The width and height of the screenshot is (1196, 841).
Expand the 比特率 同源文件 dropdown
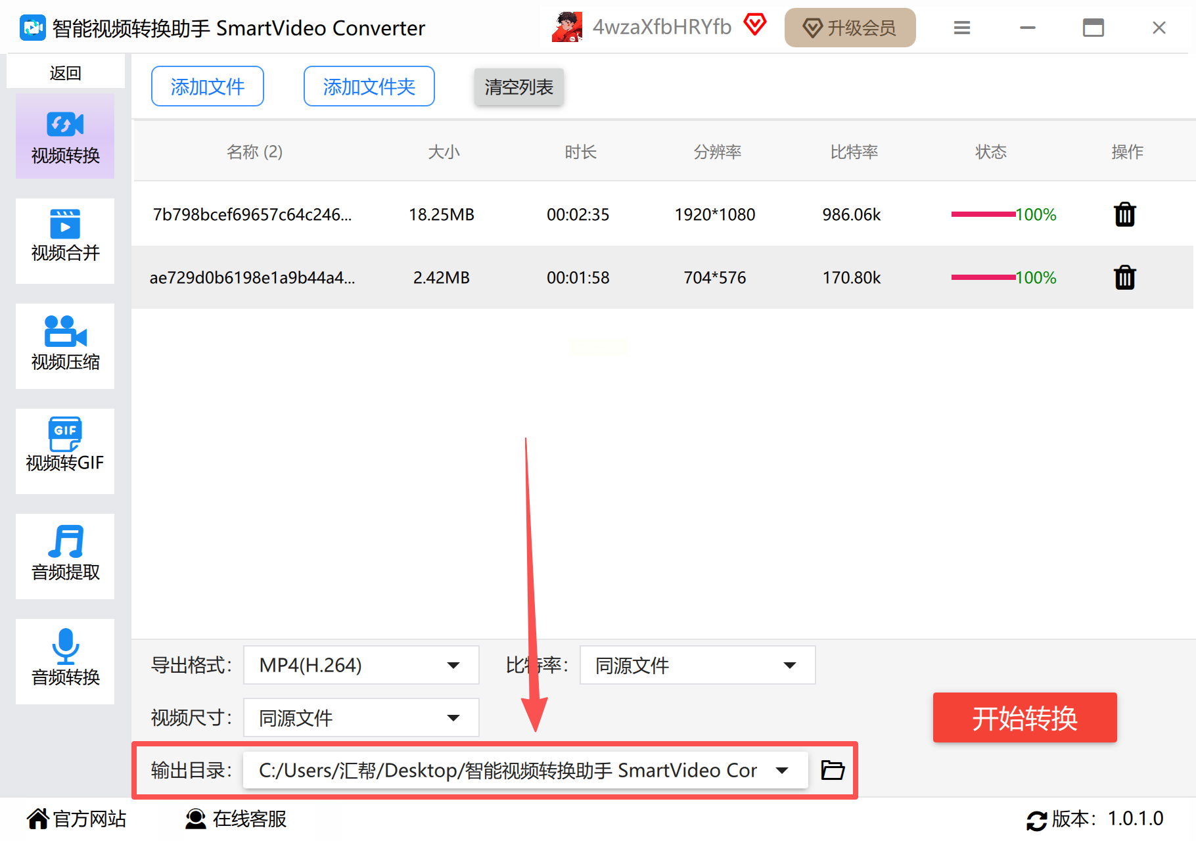(x=698, y=665)
